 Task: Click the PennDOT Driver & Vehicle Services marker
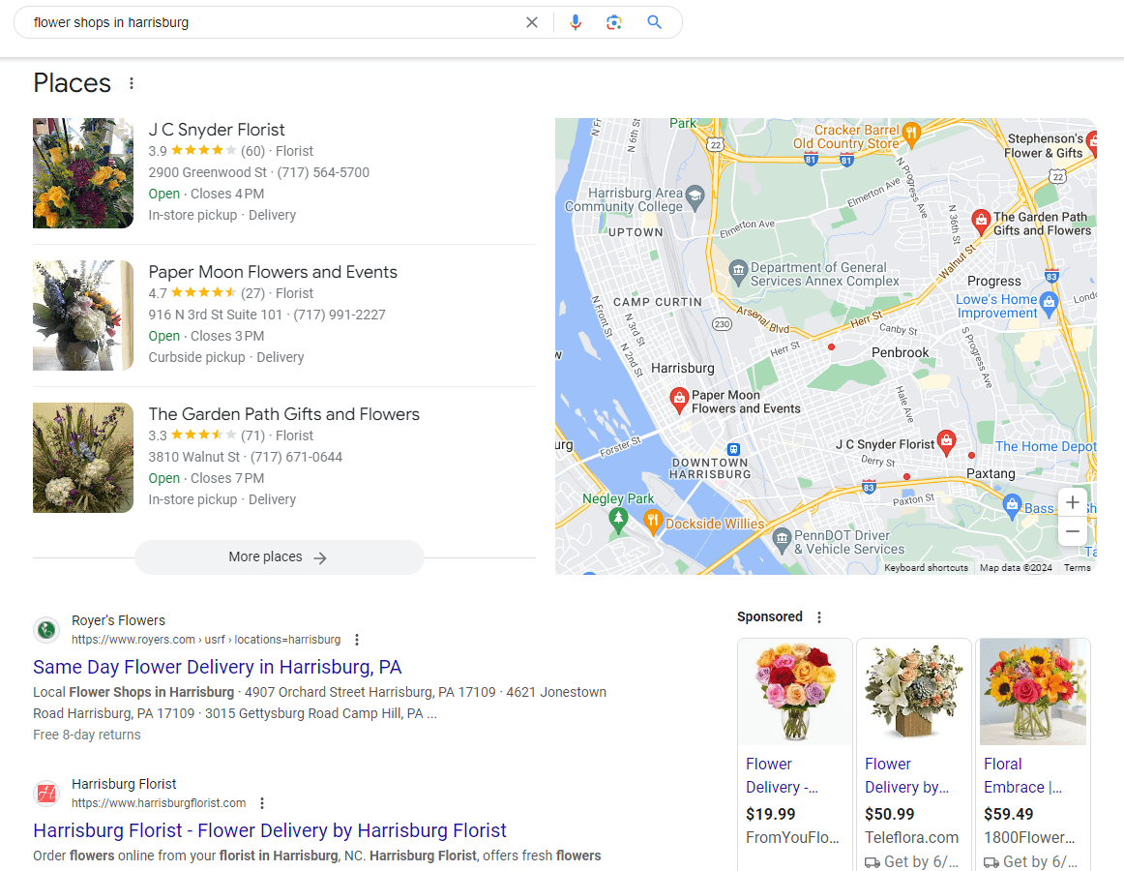coord(783,539)
